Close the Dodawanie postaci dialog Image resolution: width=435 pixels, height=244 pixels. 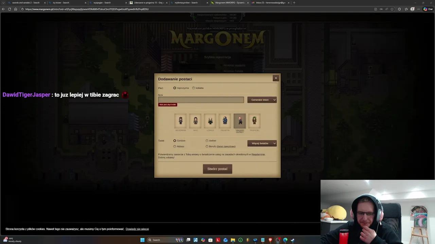pos(276,78)
